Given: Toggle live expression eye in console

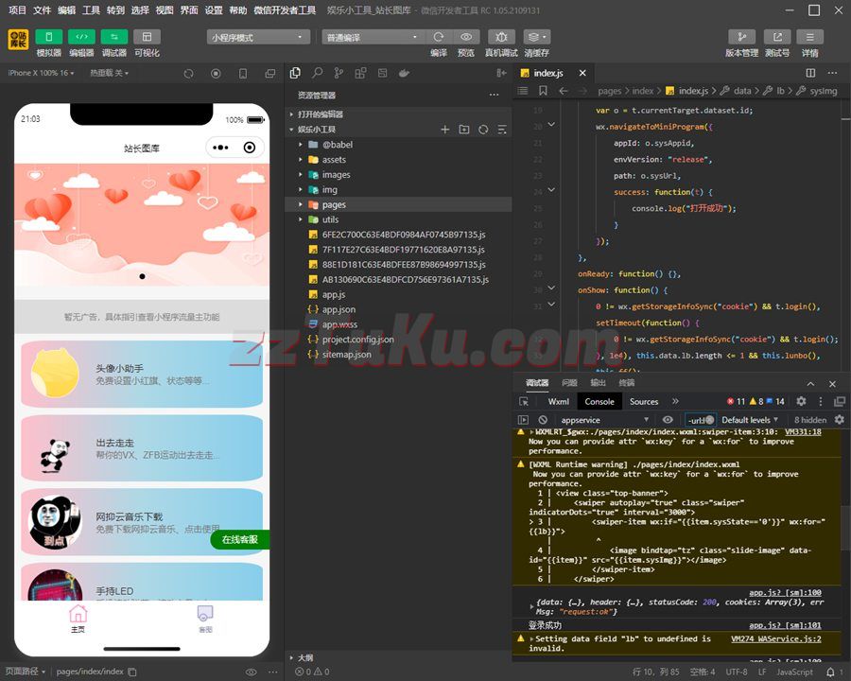Looking at the screenshot, I should 668,420.
